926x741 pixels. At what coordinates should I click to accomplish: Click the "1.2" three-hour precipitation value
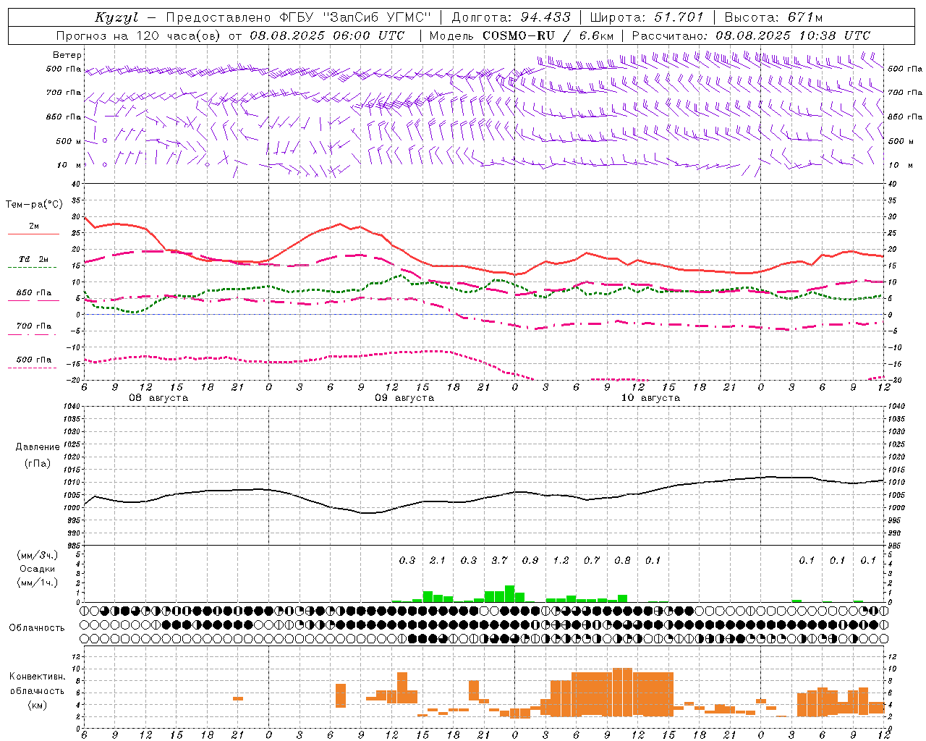(x=561, y=560)
